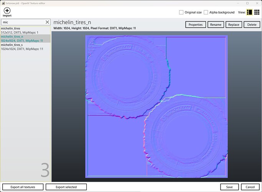Viewport: 262px width, 192px height.
Task: Switch to grid view layout icon
Action: pos(257,12)
